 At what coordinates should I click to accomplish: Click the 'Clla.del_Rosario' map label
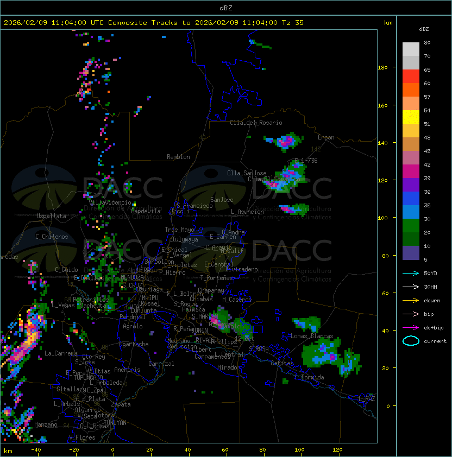[x=256, y=123]
